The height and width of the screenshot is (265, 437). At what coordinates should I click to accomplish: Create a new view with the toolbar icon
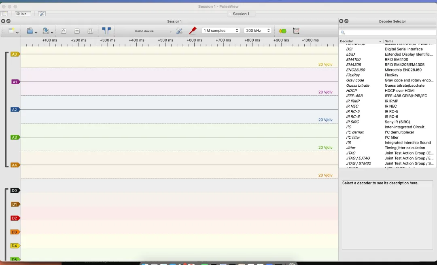[x=11, y=31]
